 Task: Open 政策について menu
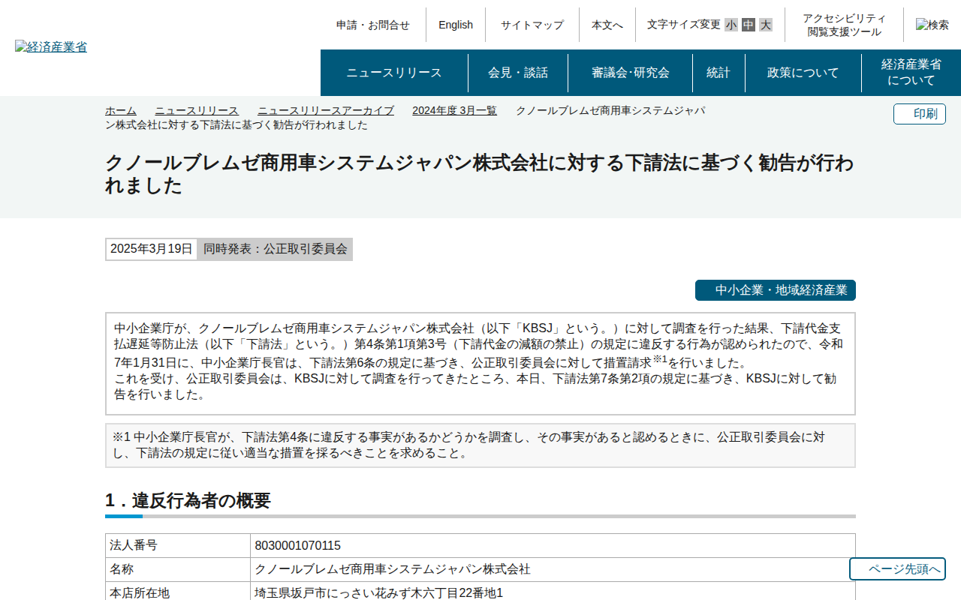803,73
